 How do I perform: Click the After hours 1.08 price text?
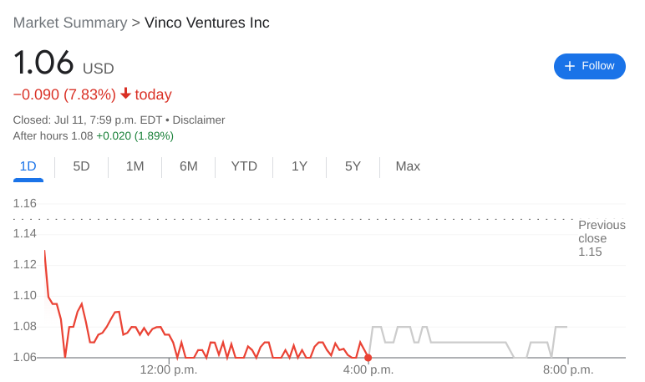pos(53,135)
